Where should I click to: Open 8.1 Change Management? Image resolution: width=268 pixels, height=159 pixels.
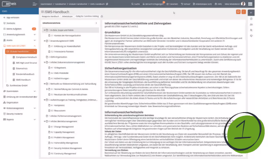click(x=64, y=127)
